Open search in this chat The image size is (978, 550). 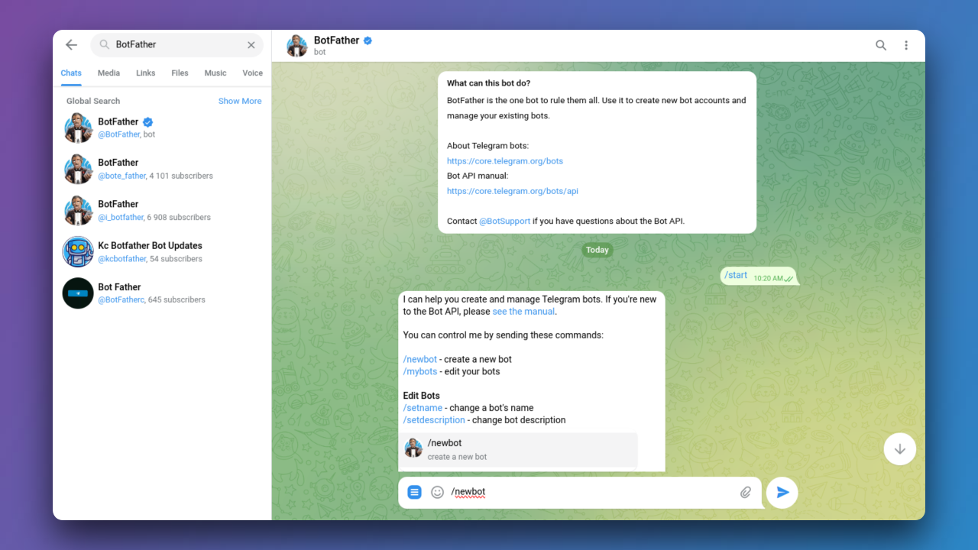coord(881,46)
